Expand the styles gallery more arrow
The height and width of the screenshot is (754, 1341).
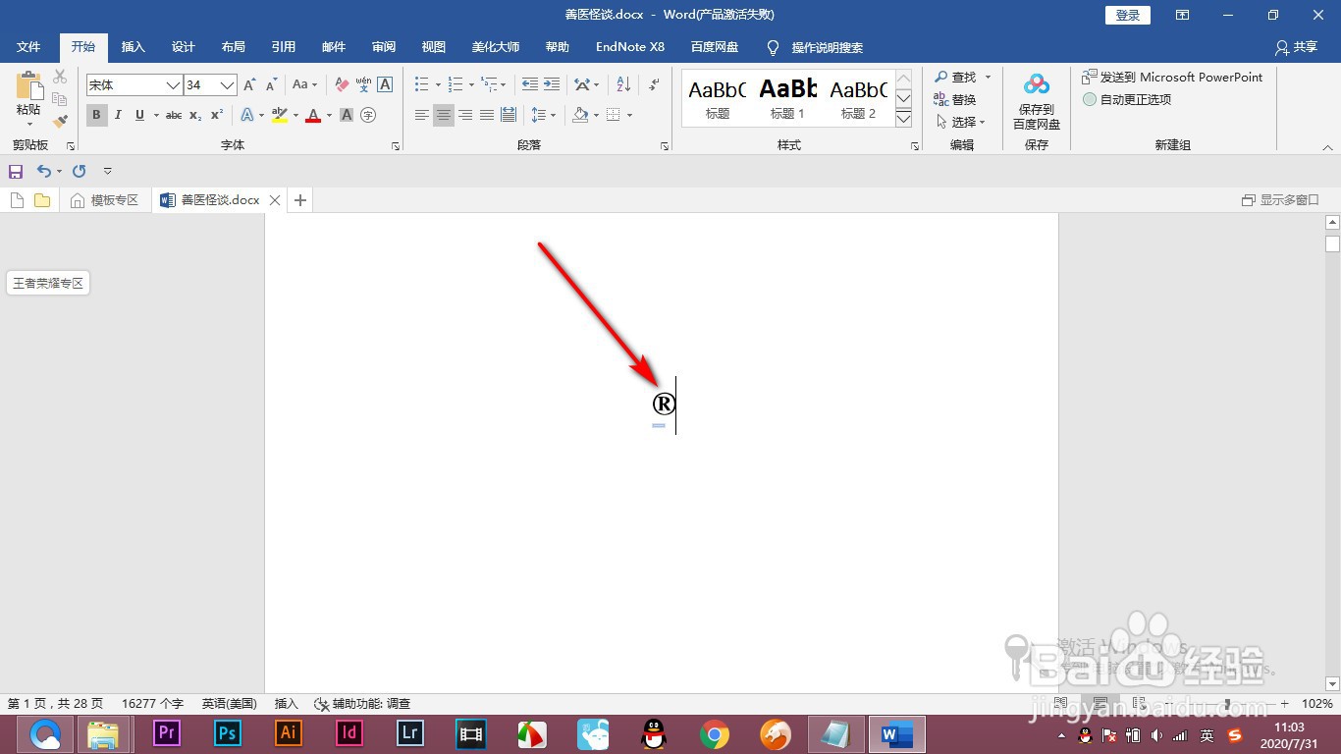[904, 119]
